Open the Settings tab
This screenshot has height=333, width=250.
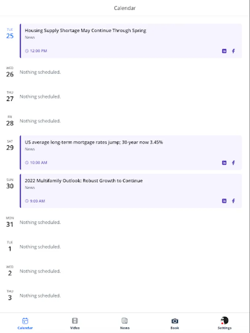click(x=225, y=322)
